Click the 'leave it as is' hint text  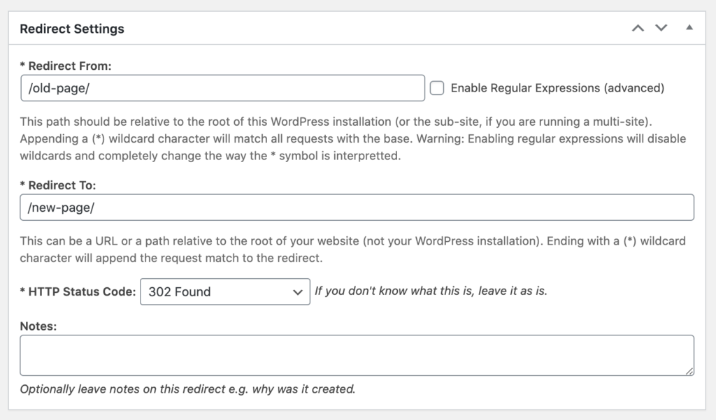(x=431, y=291)
